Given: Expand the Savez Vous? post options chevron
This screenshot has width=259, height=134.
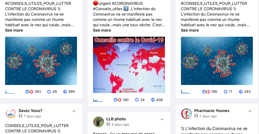Looking at the screenshot, I should point(74,111).
